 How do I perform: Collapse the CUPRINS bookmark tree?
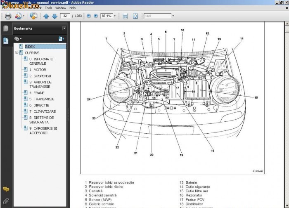pos(17,52)
